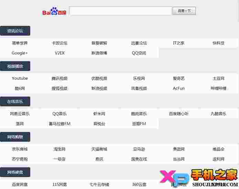239x189 pixels.
Task: Open the 百度网盘 link
Action: tap(20, 185)
